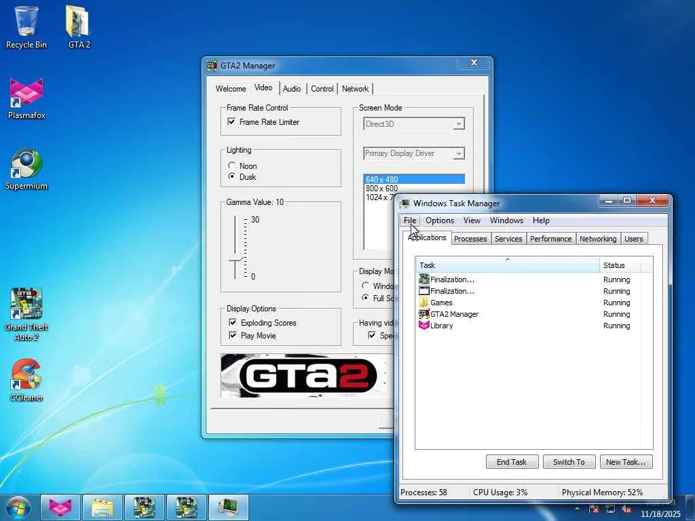Show hidden system tray icons arrow
This screenshot has height=521, width=695.
tap(577, 508)
